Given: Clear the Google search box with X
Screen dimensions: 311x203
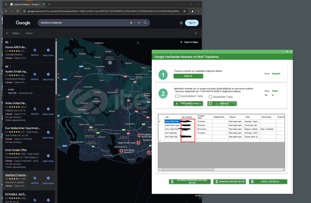Looking at the screenshot, I should click(131, 23).
